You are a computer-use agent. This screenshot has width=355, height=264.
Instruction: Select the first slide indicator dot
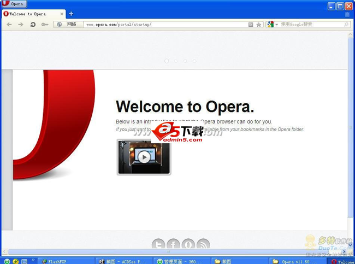pyautogui.click(x=167, y=61)
